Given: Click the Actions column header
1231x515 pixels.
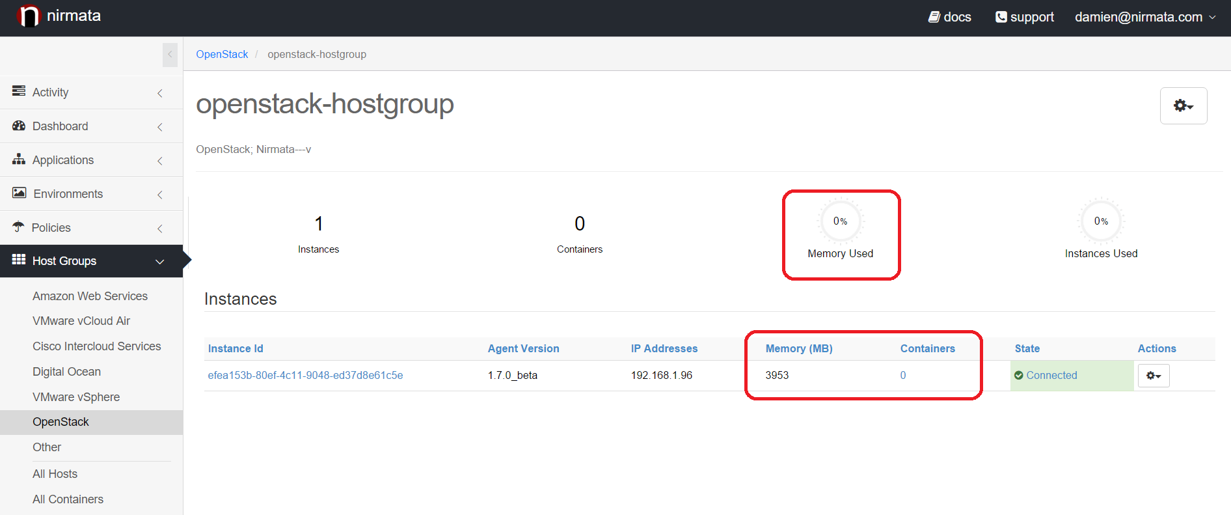Looking at the screenshot, I should pyautogui.click(x=1156, y=348).
